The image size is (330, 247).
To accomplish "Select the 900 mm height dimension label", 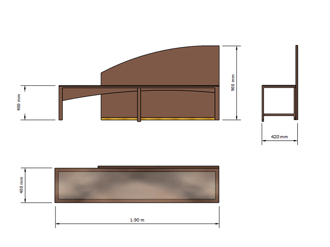I will [233, 83].
